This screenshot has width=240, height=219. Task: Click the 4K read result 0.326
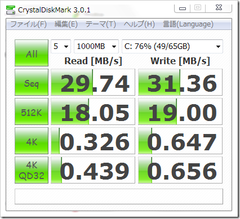pyautogui.click(x=93, y=141)
